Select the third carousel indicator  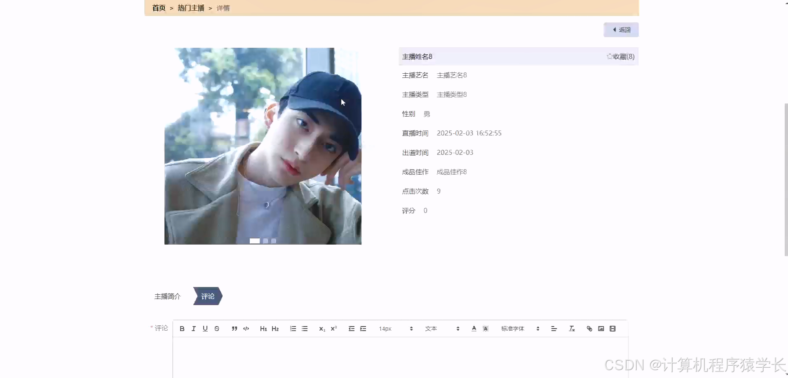coord(274,241)
